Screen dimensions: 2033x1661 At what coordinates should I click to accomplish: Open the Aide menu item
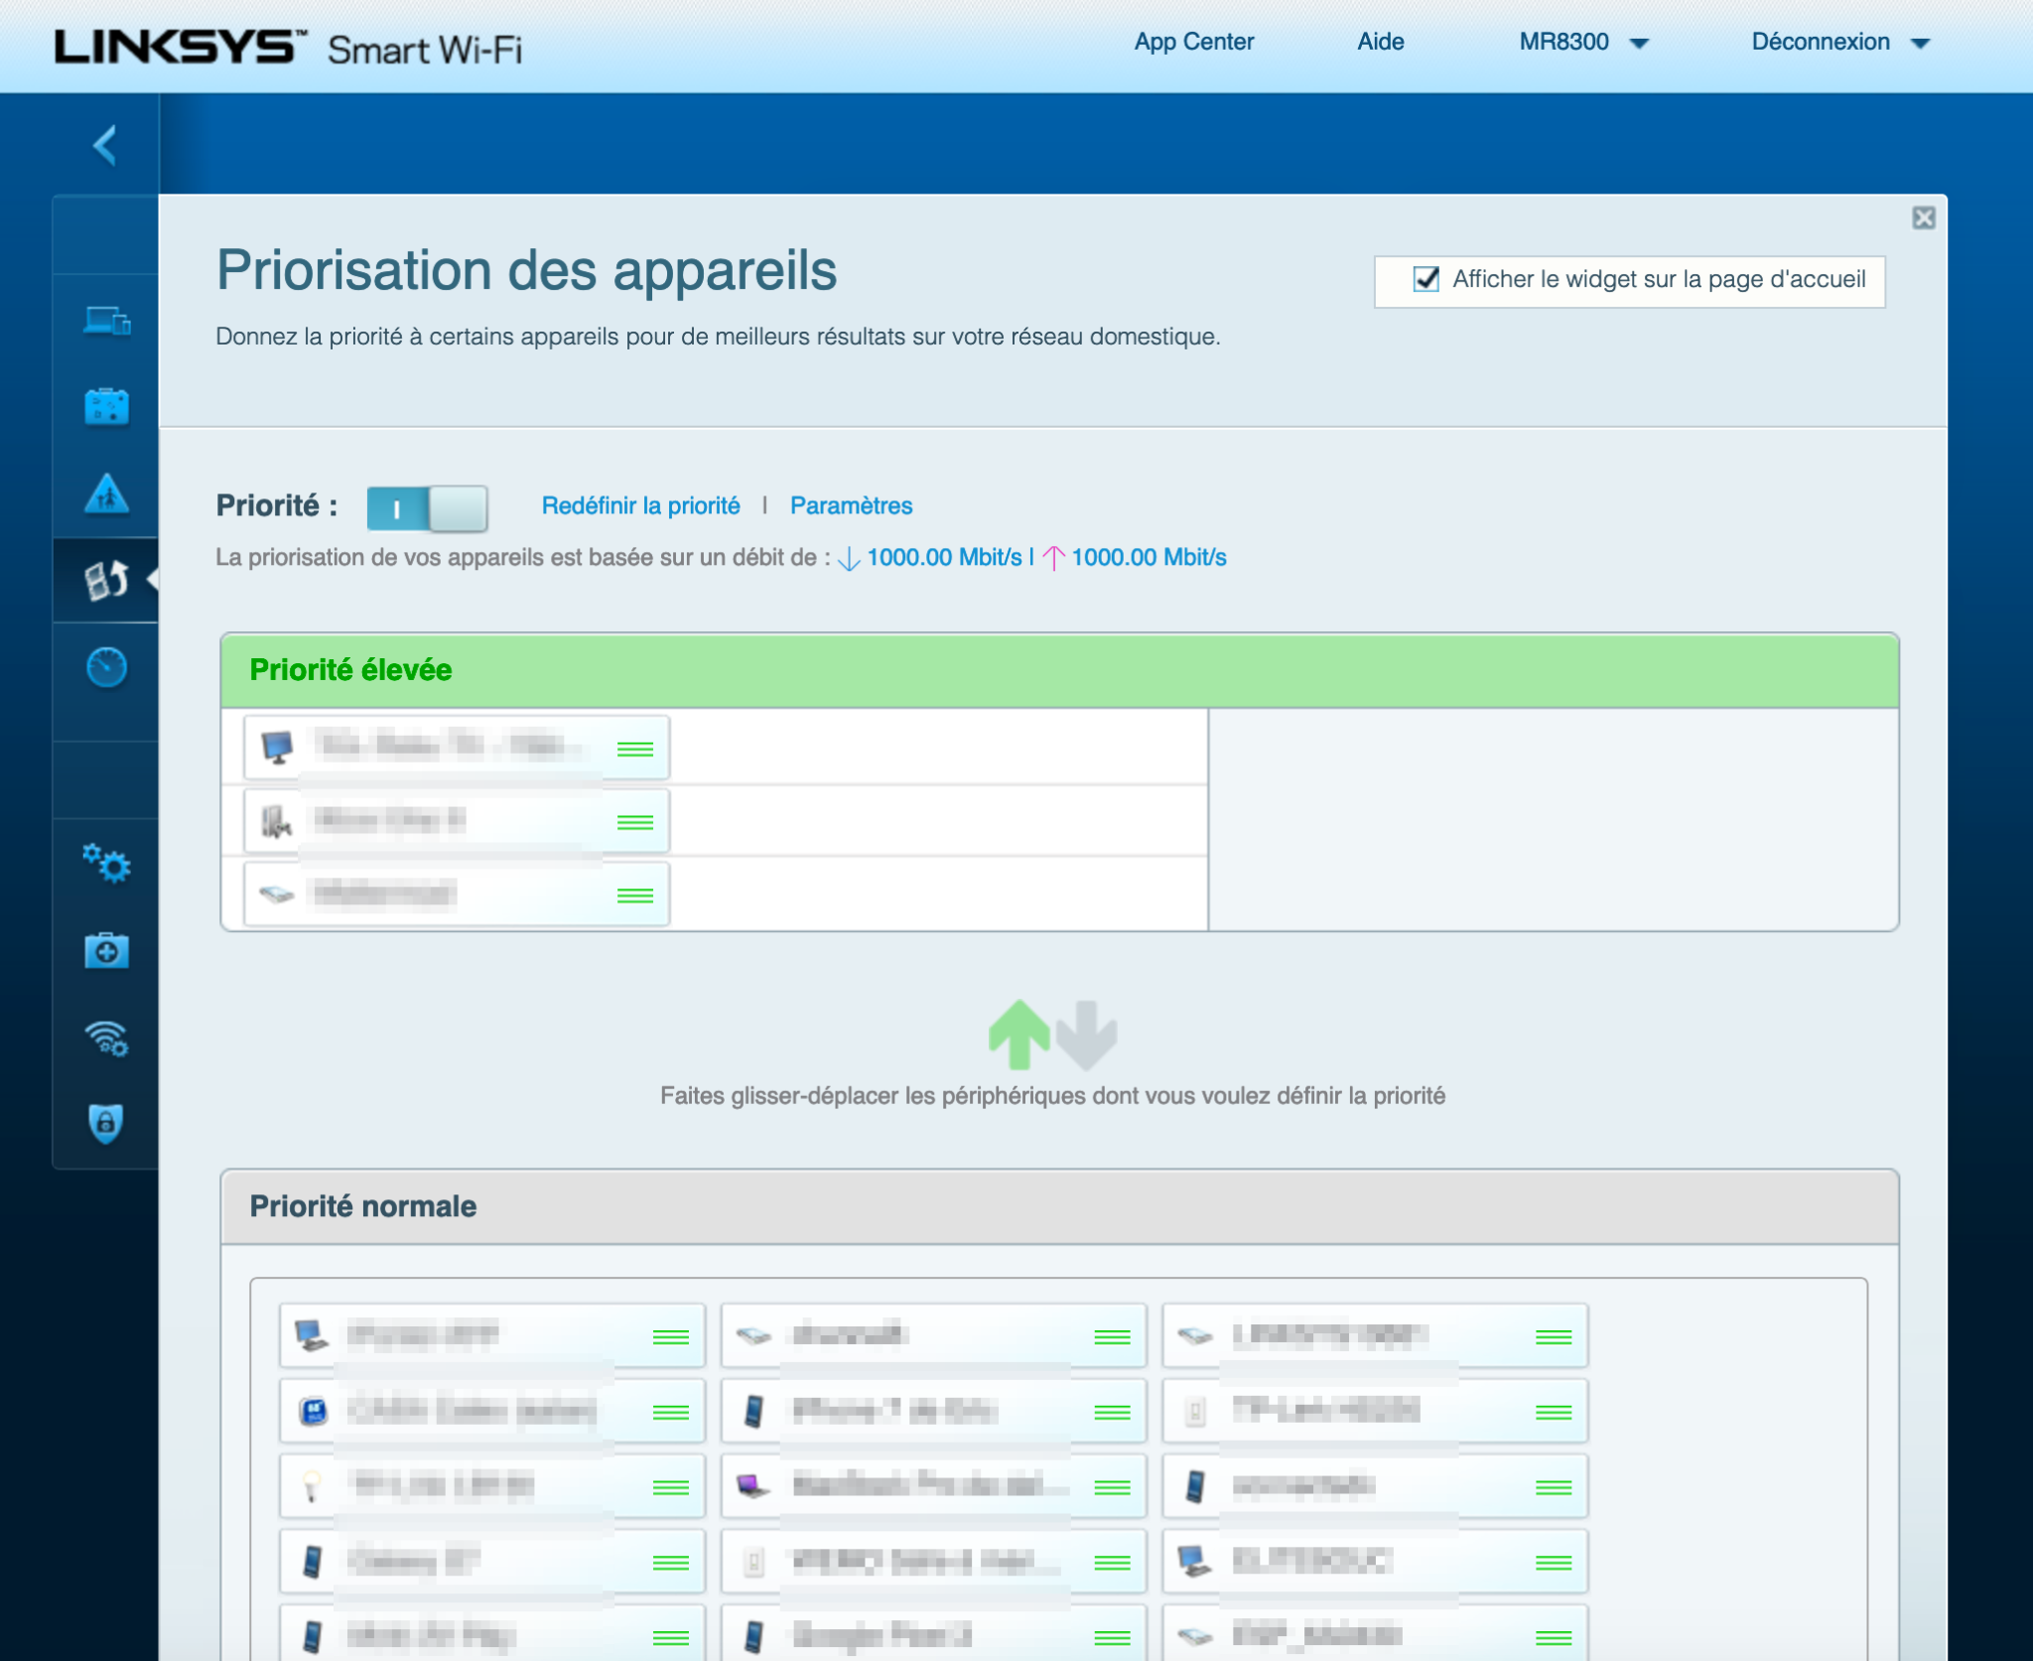tap(1380, 42)
